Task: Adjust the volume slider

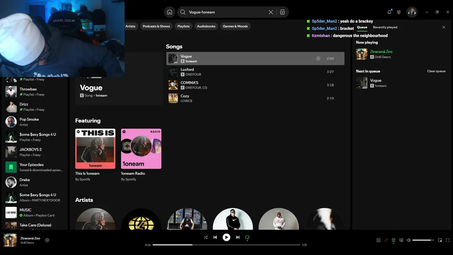Action: (423, 240)
